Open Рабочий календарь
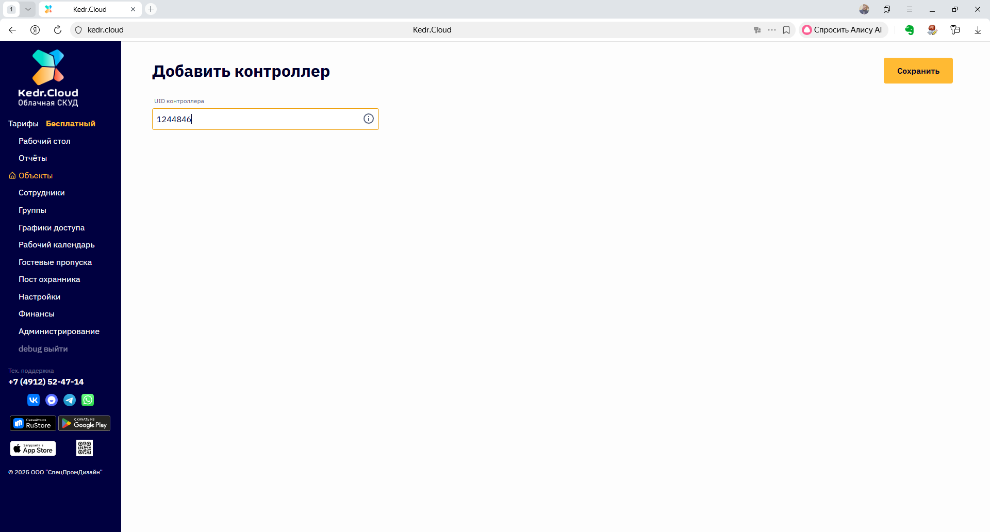Image resolution: width=990 pixels, height=532 pixels. (57, 245)
